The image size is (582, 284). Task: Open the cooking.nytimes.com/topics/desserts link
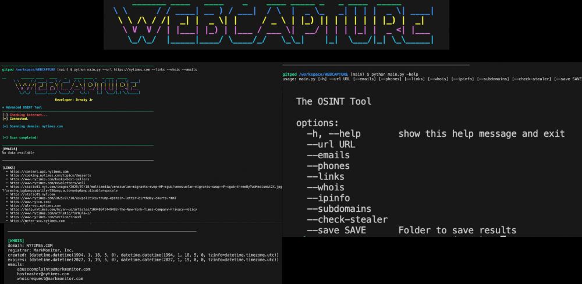[x=50, y=175]
